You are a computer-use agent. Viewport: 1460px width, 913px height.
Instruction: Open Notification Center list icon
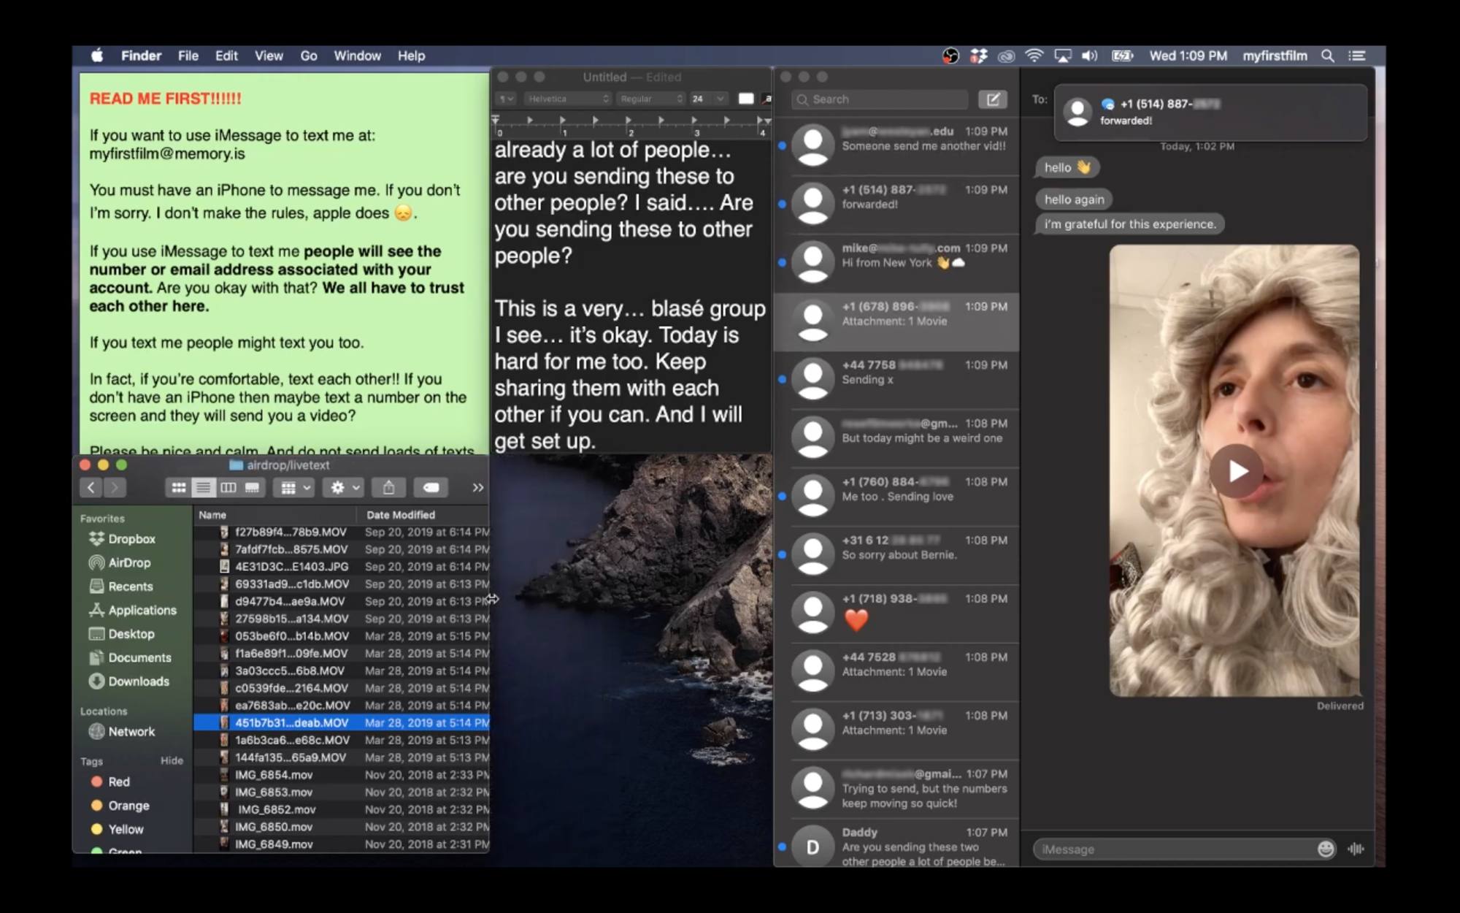[x=1357, y=56]
